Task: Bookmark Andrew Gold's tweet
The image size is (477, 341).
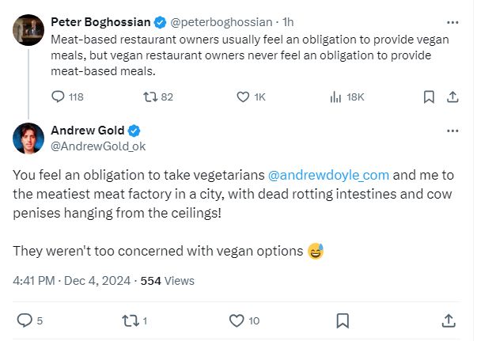Action: 343,320
